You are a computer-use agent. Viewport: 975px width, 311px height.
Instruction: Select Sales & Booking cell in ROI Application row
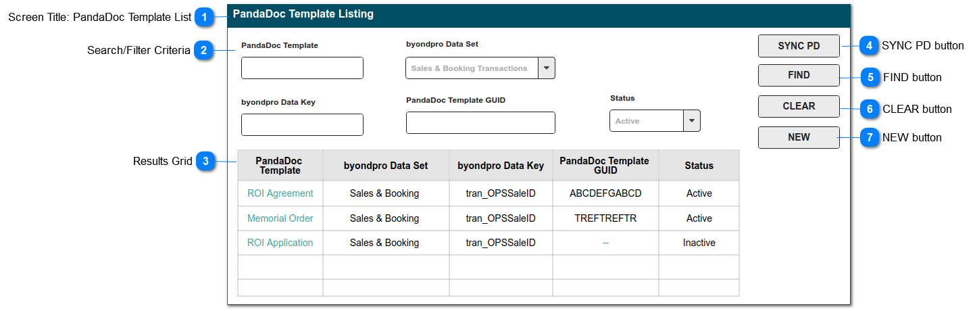pos(386,243)
